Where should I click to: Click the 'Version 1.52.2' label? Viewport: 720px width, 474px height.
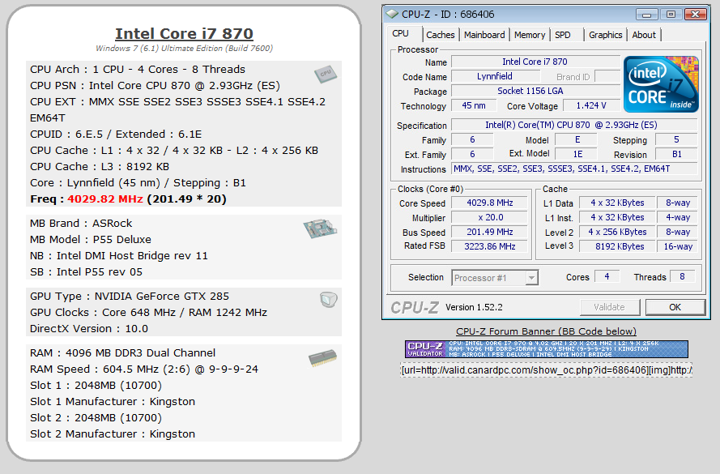tap(474, 307)
